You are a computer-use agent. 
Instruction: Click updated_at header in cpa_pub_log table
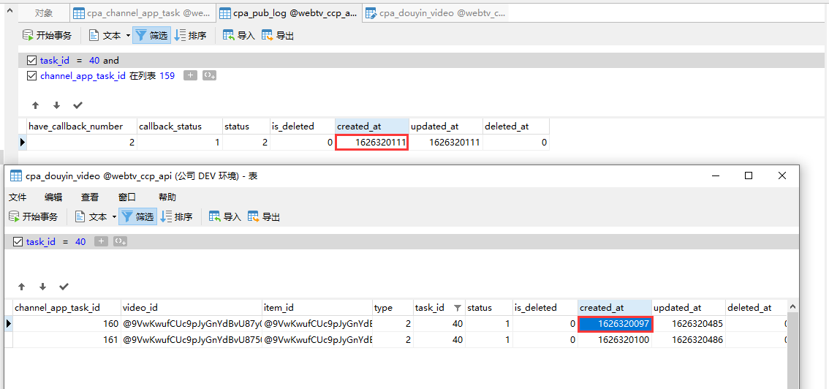(446, 126)
